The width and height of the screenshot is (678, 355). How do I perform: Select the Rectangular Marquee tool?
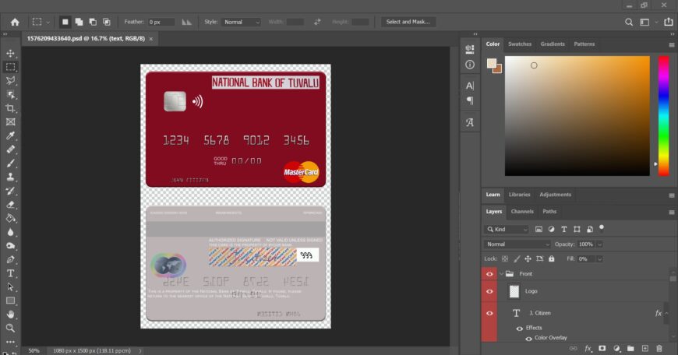(10, 67)
